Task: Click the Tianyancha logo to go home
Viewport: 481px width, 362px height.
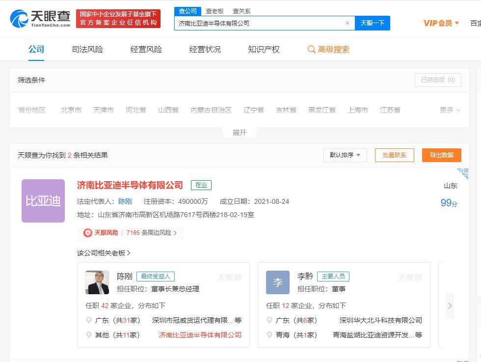Action: tap(36, 18)
